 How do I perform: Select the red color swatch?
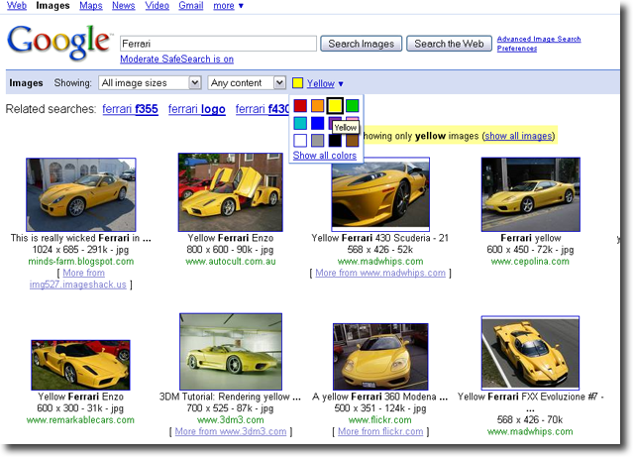[x=300, y=106]
